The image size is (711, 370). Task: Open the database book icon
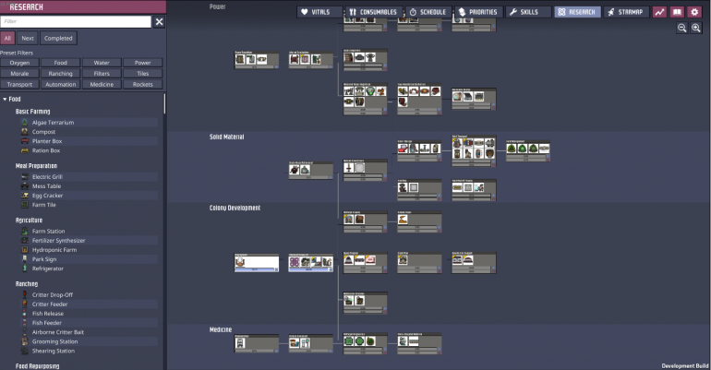point(677,12)
